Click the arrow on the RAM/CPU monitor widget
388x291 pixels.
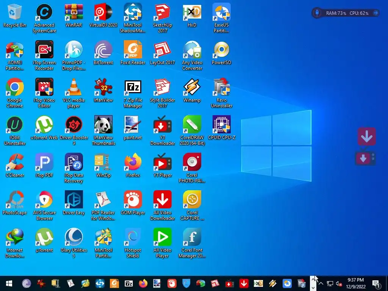tap(375, 13)
